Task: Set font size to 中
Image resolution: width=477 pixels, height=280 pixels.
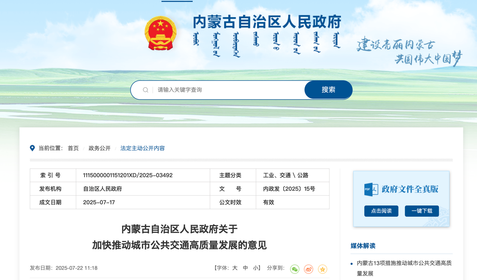Action: (x=245, y=268)
